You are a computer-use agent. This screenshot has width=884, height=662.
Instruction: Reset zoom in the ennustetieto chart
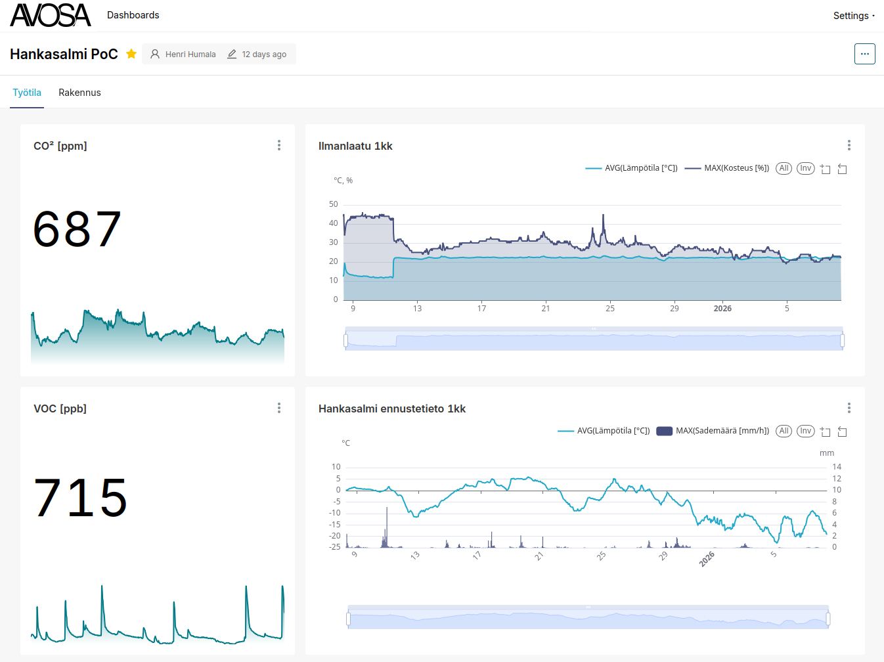pos(843,431)
